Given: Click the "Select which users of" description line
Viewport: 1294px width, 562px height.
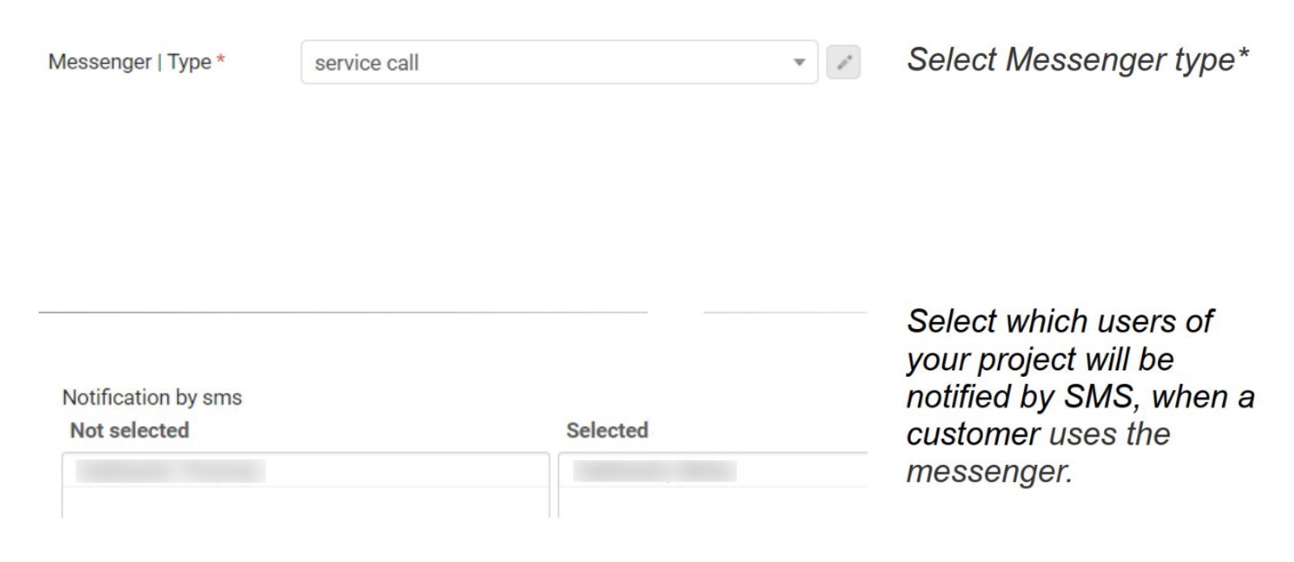Looking at the screenshot, I should point(1060,321).
